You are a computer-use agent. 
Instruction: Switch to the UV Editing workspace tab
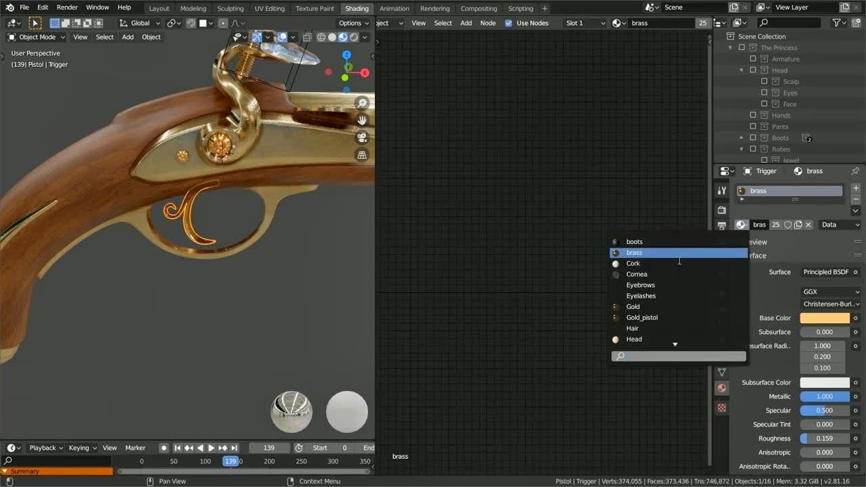[x=269, y=8]
